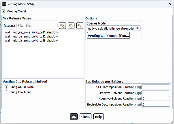Viewport: 174px width, 124px height.
Task: Edit SEI Decomposition Reaction mass field
Action: pos(156,87)
